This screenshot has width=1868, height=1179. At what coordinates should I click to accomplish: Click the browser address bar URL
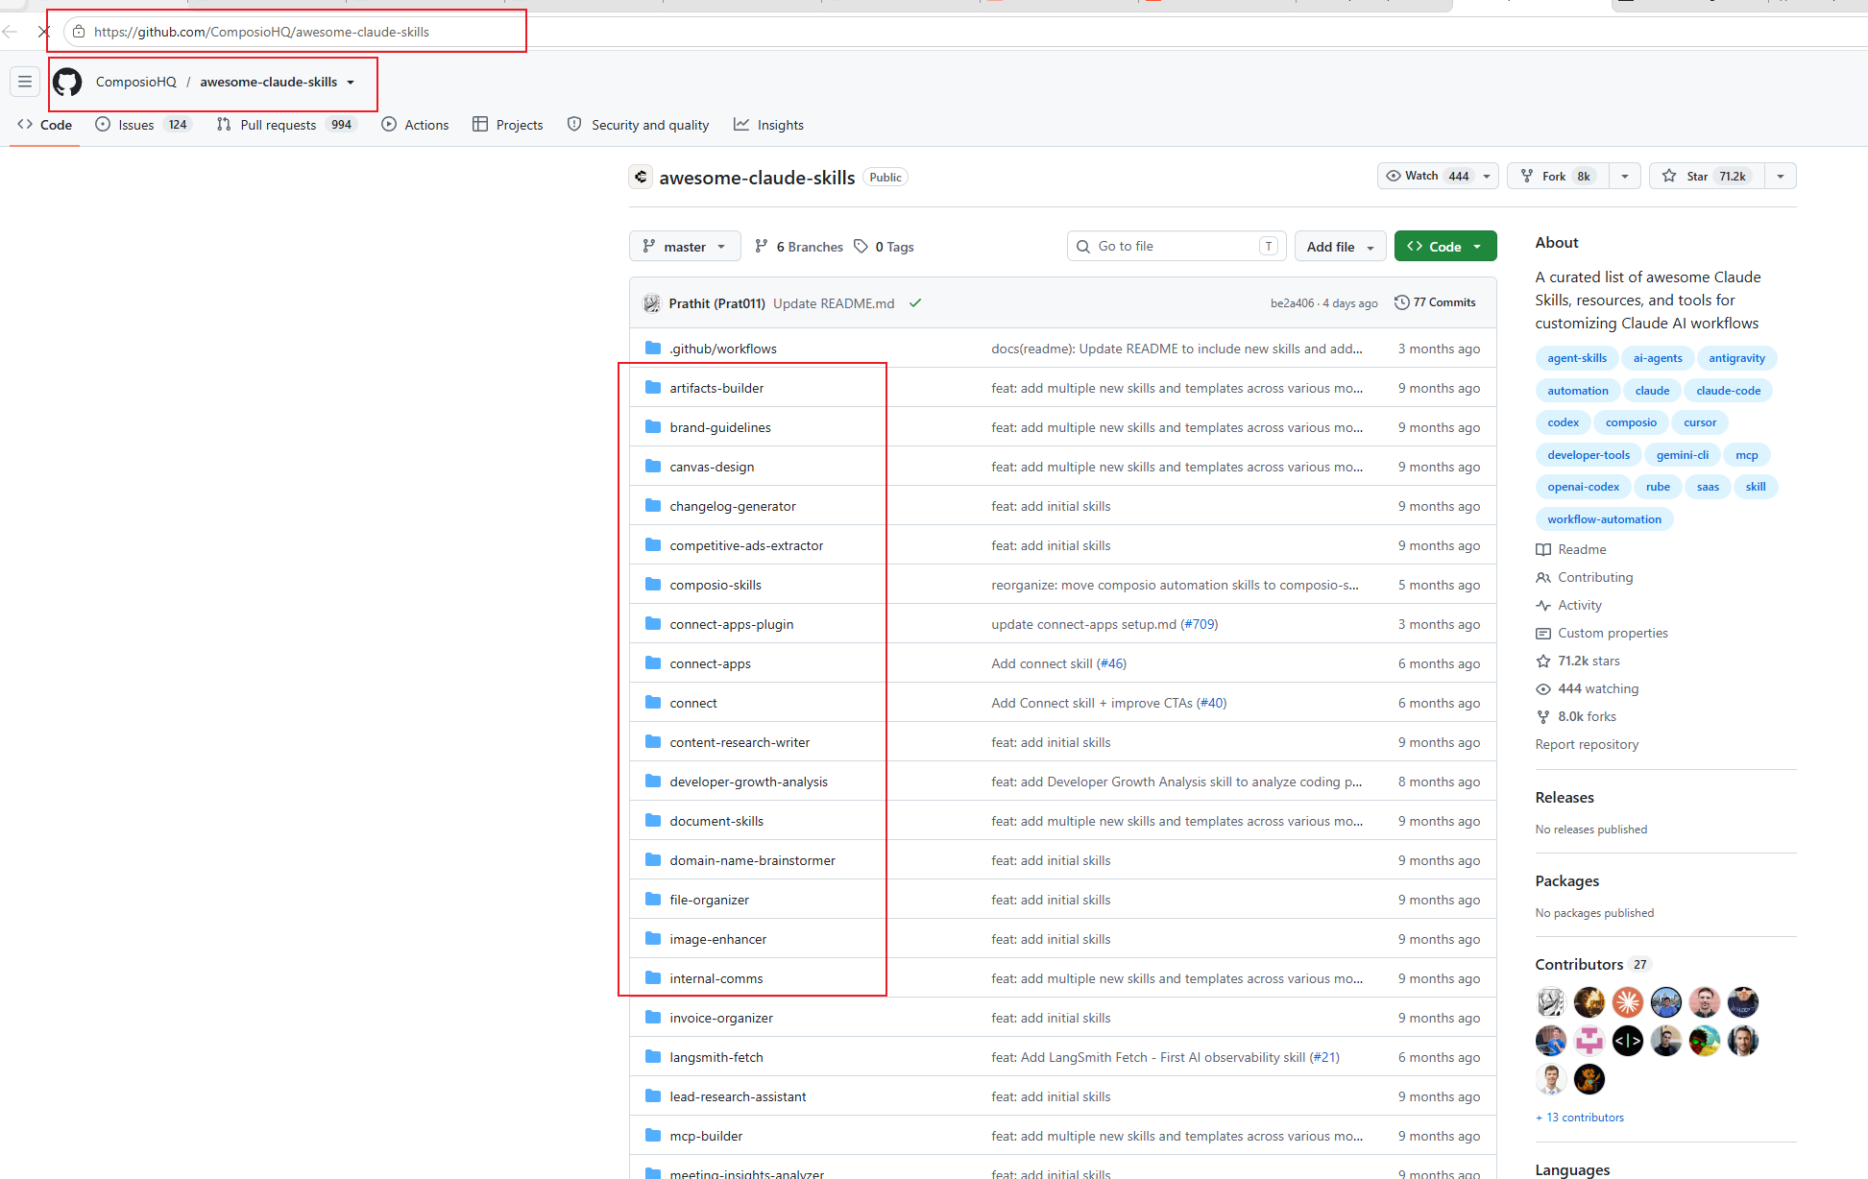[x=261, y=32]
